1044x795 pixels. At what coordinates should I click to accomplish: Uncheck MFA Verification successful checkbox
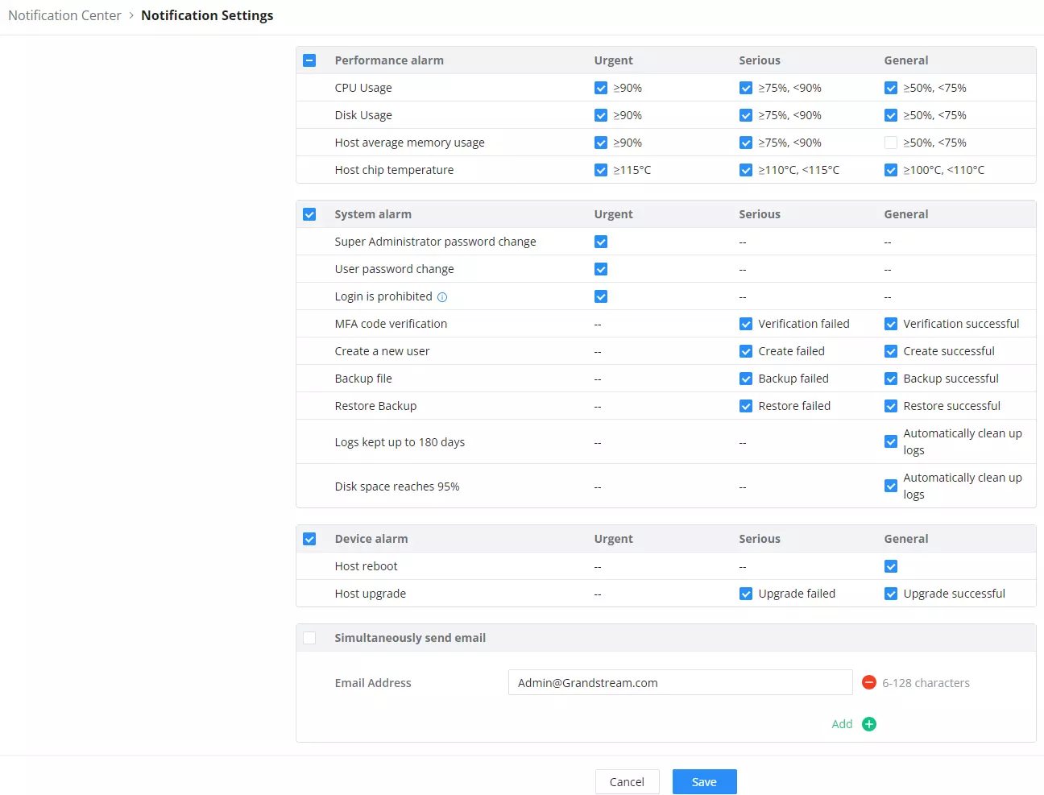[x=891, y=324]
